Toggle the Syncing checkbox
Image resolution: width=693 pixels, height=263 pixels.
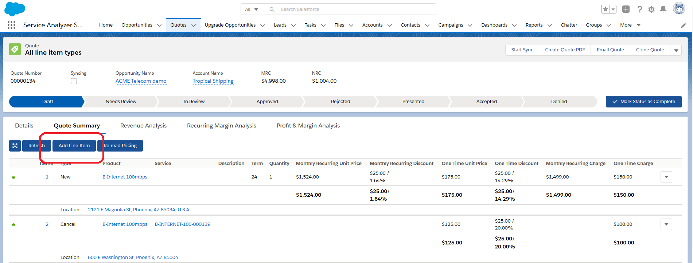tap(74, 81)
